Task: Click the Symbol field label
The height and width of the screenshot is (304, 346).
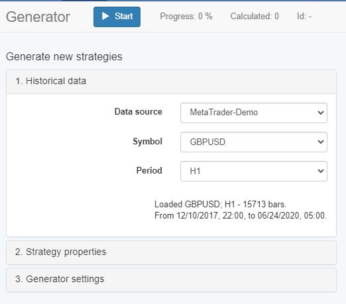Action: [147, 142]
